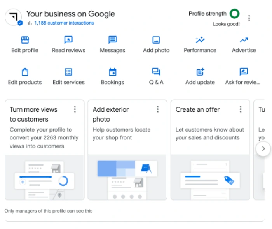Open Read reviews star icon
Viewport: 272px width, 229px height.
point(68,40)
